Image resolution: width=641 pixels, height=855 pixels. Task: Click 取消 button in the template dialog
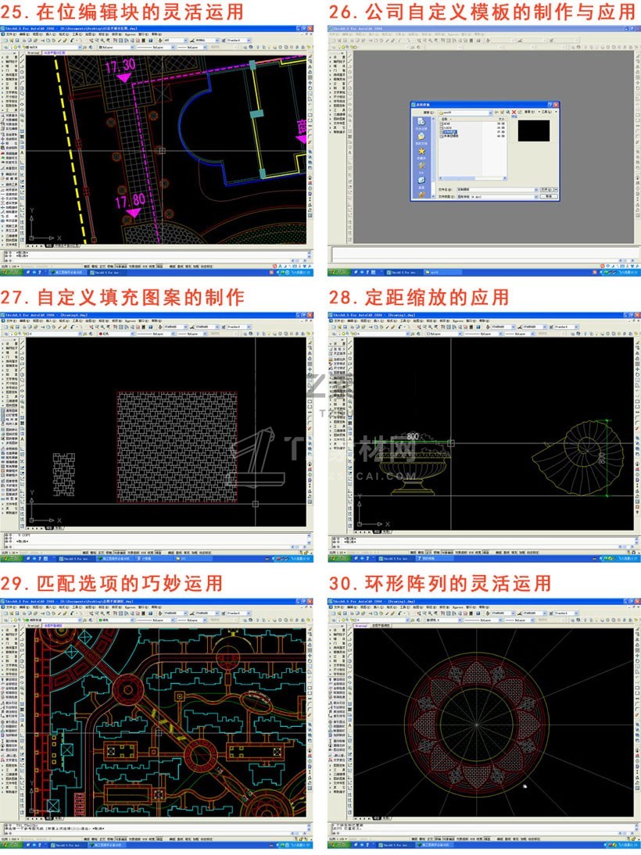point(549,196)
